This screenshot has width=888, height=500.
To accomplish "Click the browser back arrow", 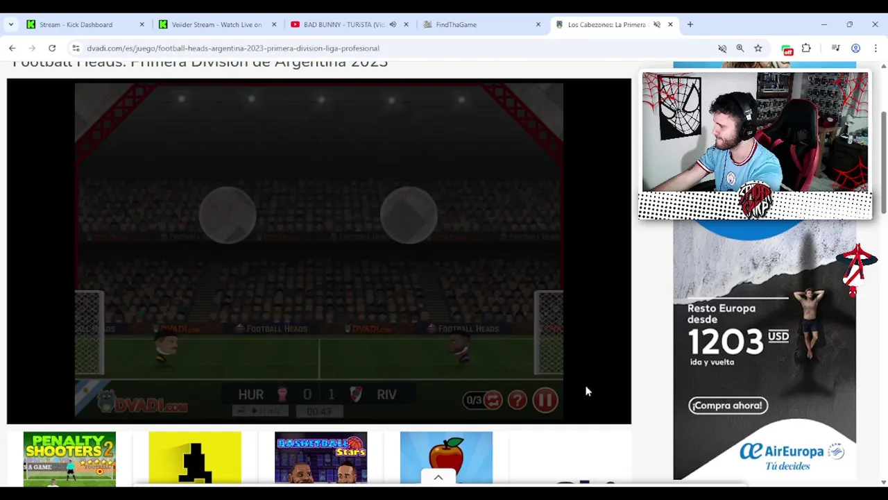I will click(x=12, y=48).
